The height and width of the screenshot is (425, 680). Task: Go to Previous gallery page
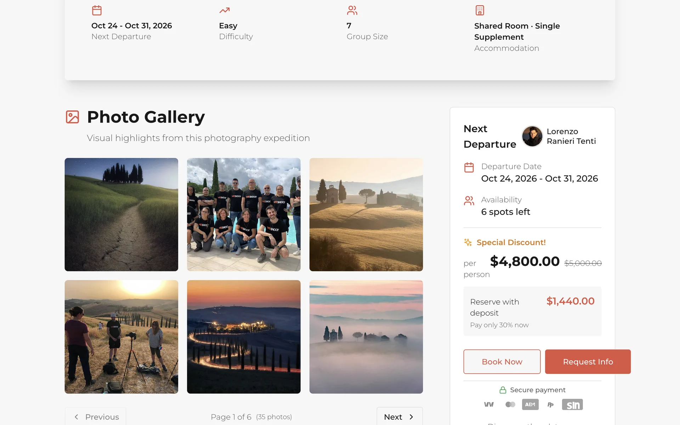click(x=95, y=417)
